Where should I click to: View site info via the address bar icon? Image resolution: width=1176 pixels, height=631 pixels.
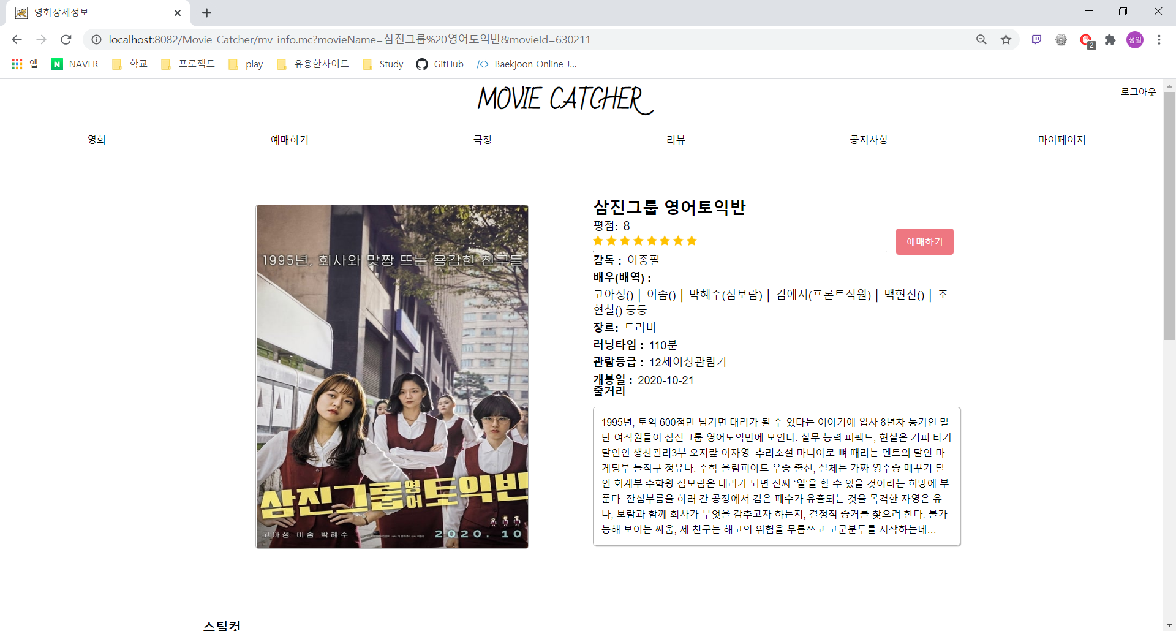pos(96,39)
